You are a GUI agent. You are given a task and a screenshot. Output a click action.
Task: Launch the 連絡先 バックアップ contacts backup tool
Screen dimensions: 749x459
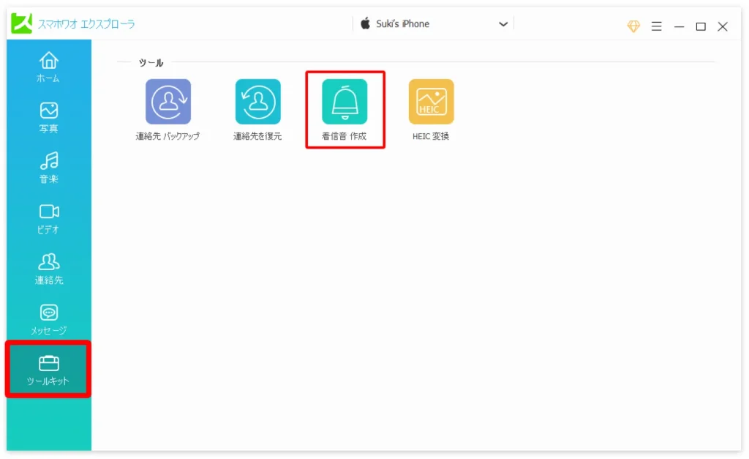(x=168, y=102)
